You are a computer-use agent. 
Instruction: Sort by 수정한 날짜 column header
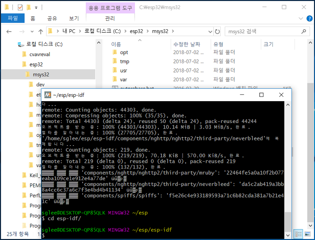point(187,44)
